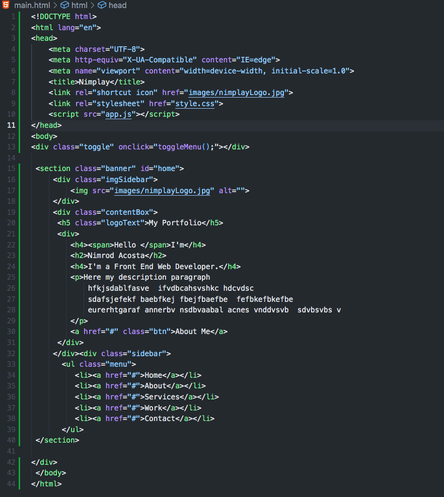
Task: Follow the style.css stylesheet link
Action: pos(195,103)
